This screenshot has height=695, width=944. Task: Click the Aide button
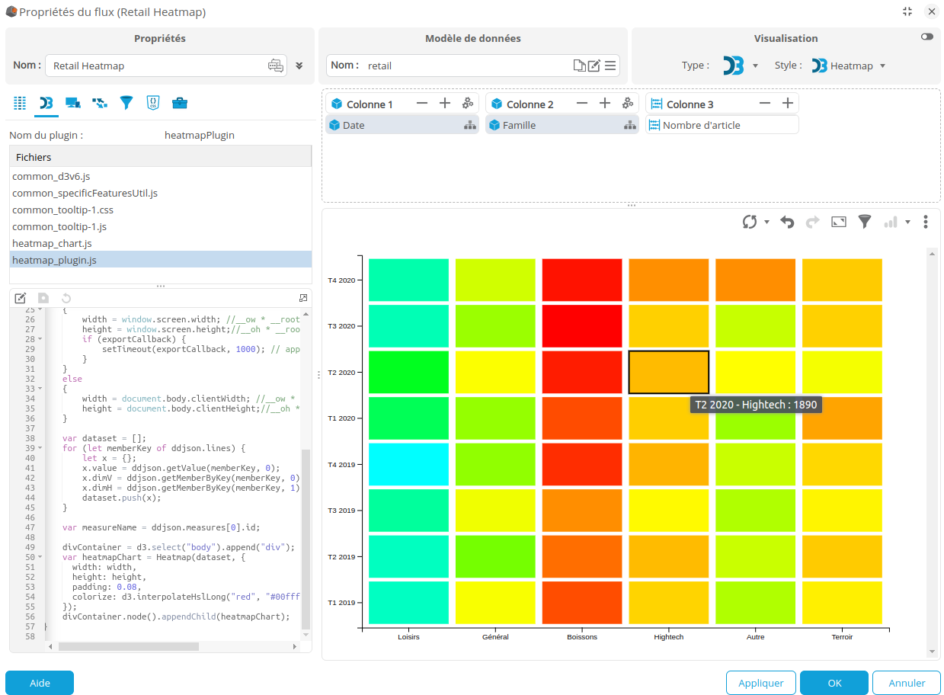40,683
